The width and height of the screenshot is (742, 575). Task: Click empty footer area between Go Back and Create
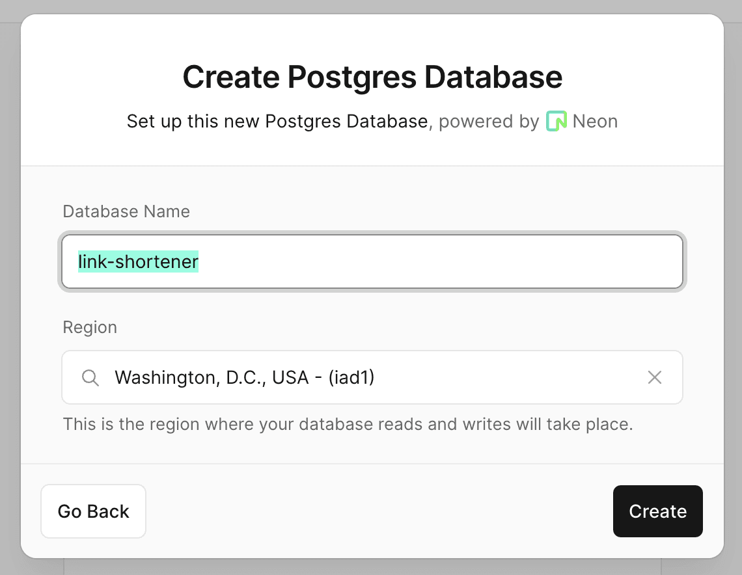378,511
